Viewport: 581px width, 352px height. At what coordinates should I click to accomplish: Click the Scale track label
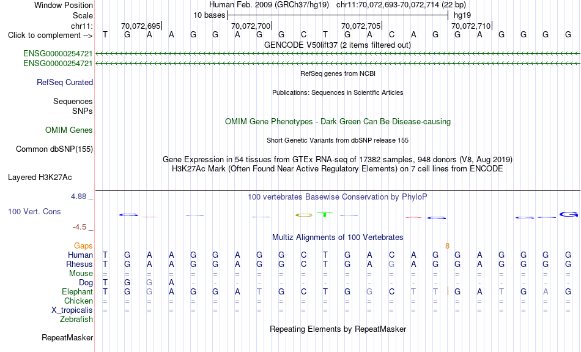(x=83, y=15)
